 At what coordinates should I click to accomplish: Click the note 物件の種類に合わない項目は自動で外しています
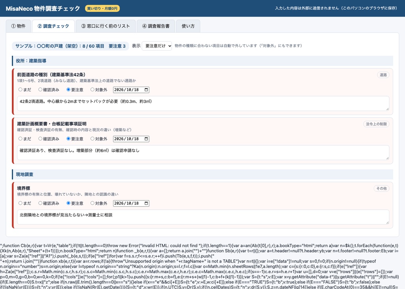click(238, 46)
